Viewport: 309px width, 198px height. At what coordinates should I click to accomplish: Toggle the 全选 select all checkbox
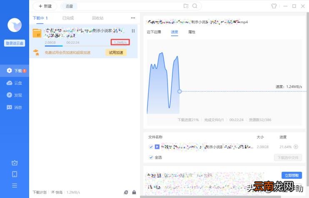pos(151,157)
